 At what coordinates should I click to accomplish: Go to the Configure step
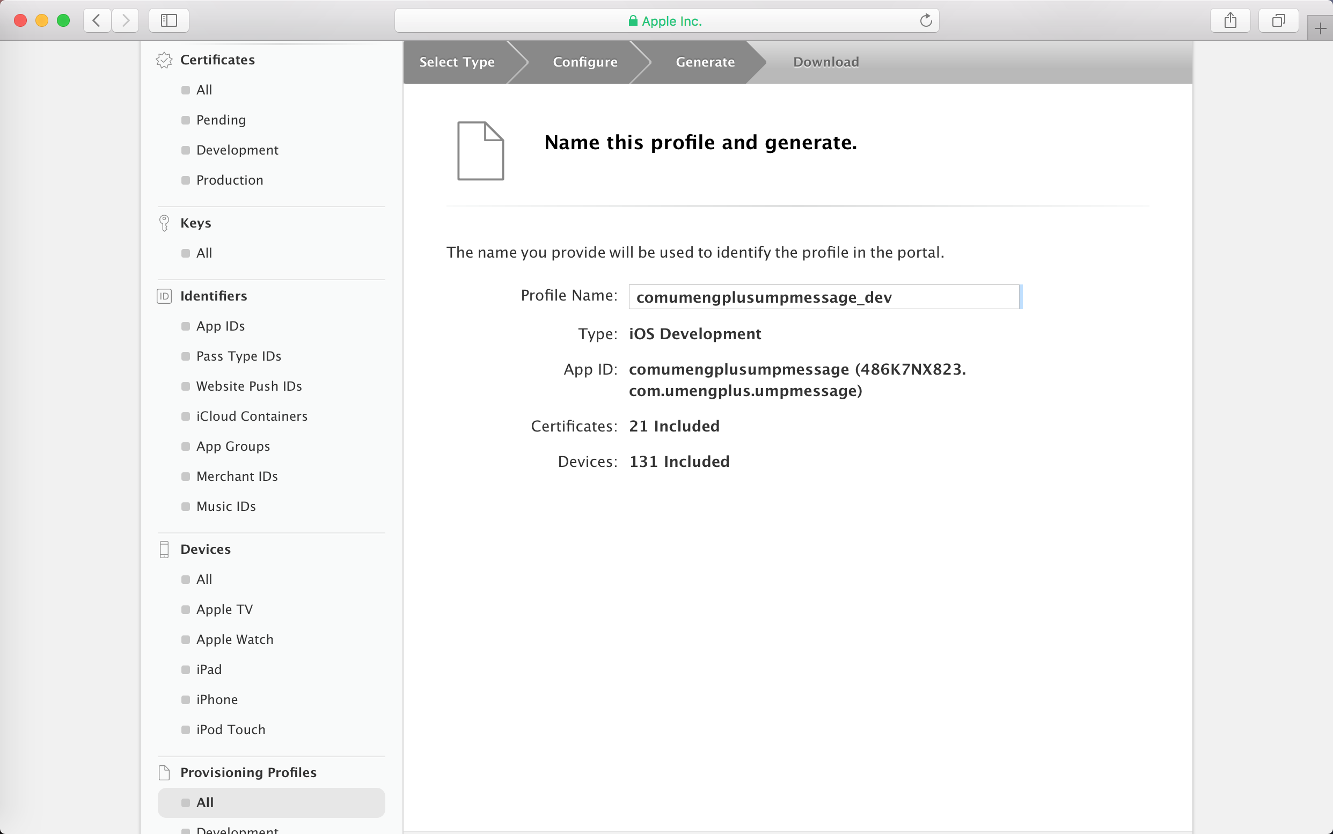click(585, 62)
